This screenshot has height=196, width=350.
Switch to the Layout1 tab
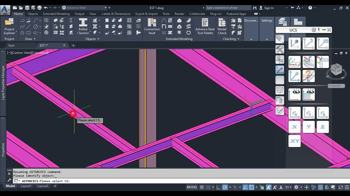[26, 186]
